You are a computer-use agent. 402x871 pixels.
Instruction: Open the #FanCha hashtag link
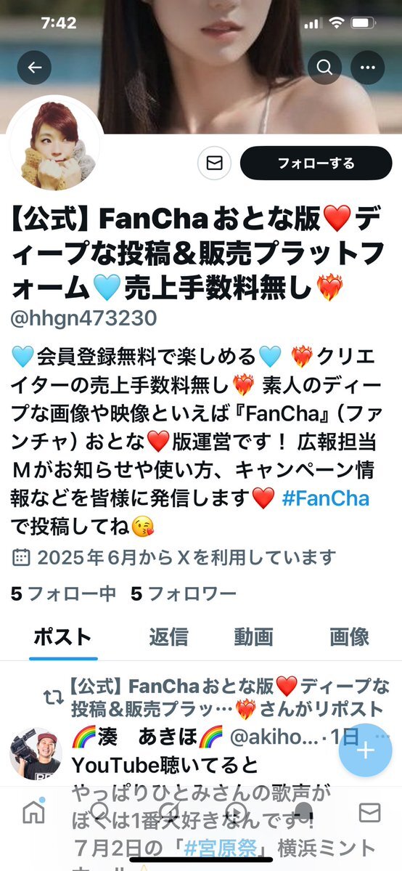325,497
